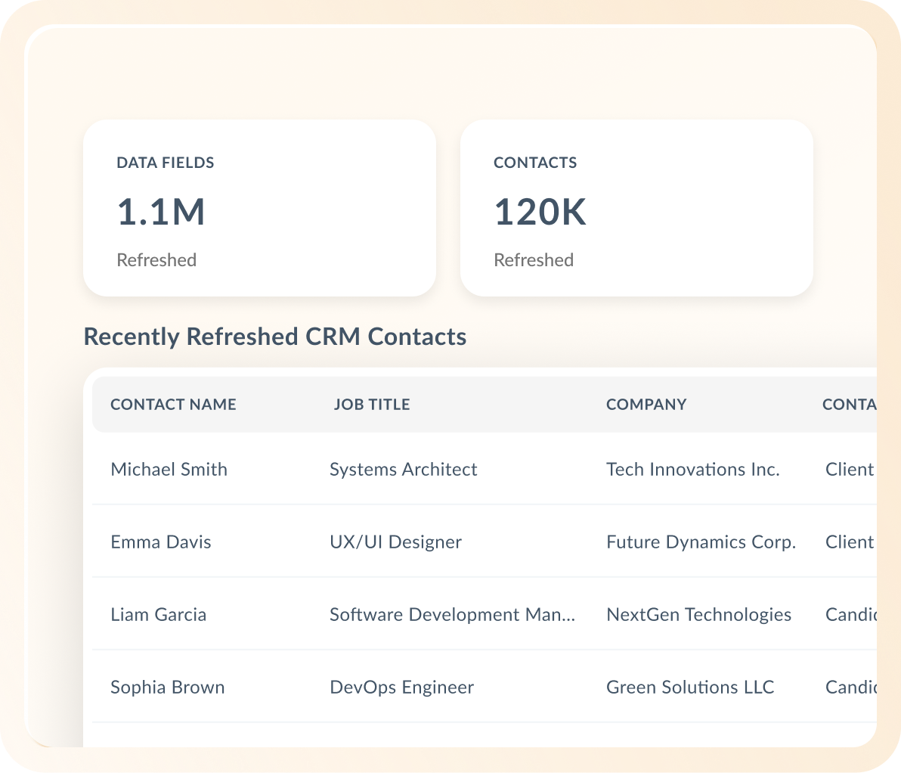This screenshot has width=901, height=773.
Task: Open Michael Smith contact entry
Action: tap(169, 470)
